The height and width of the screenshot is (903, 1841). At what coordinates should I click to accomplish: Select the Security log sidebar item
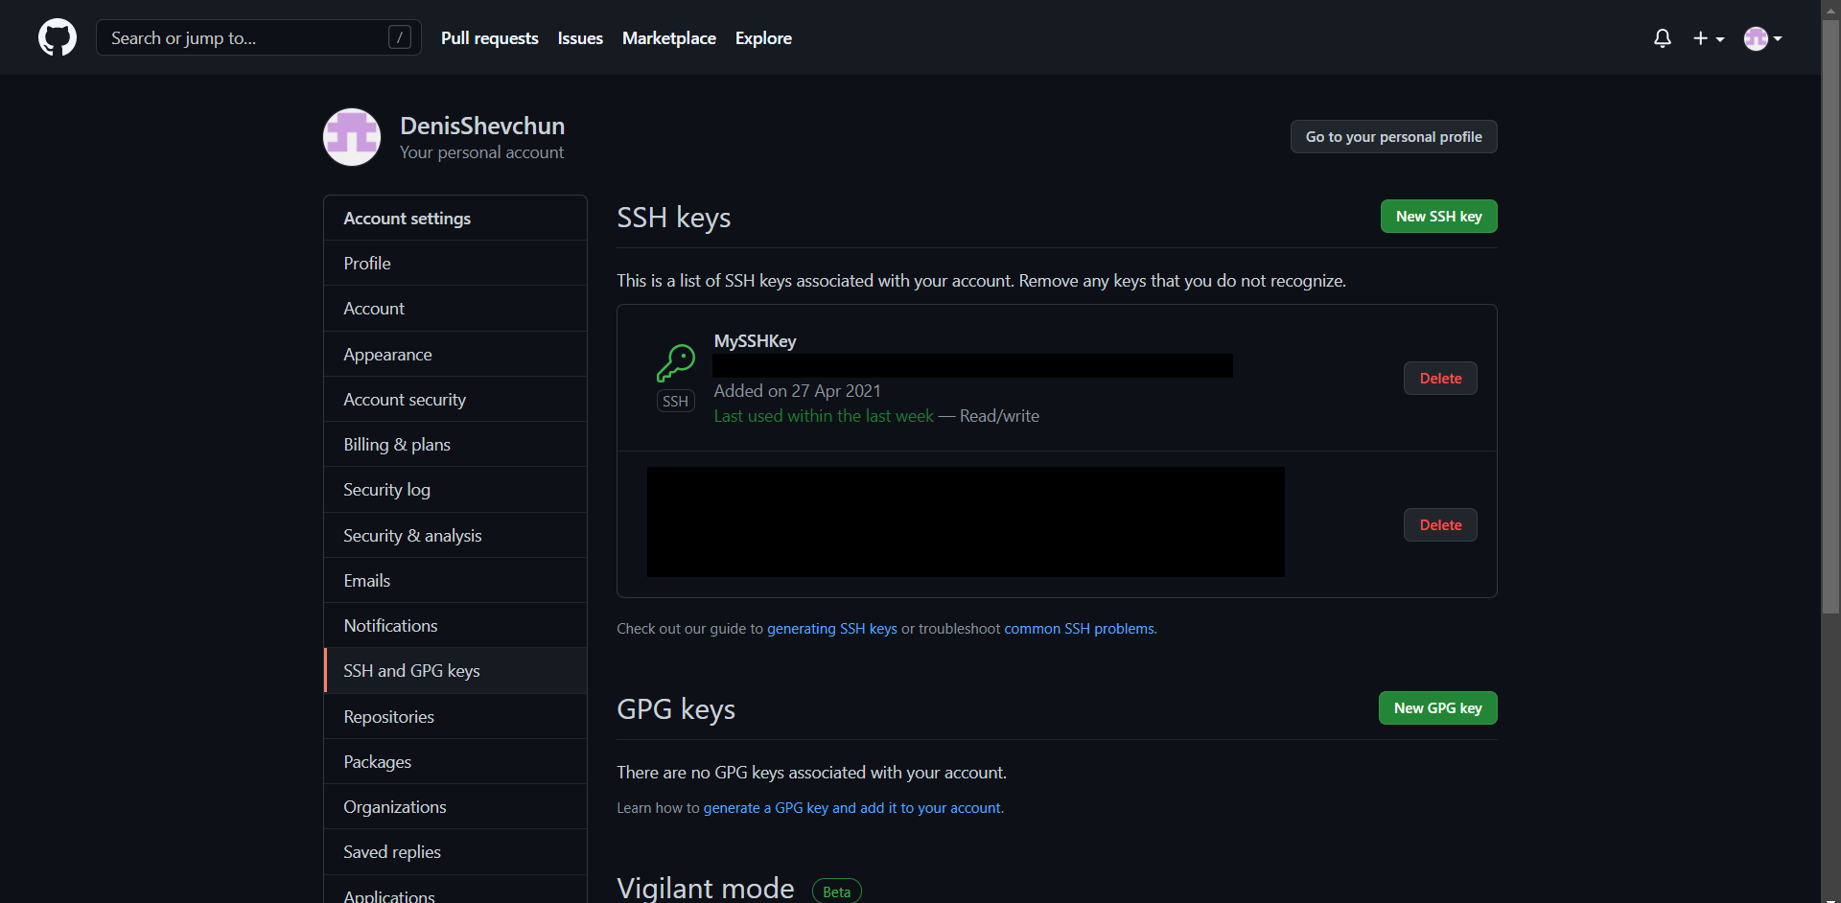[x=386, y=489]
